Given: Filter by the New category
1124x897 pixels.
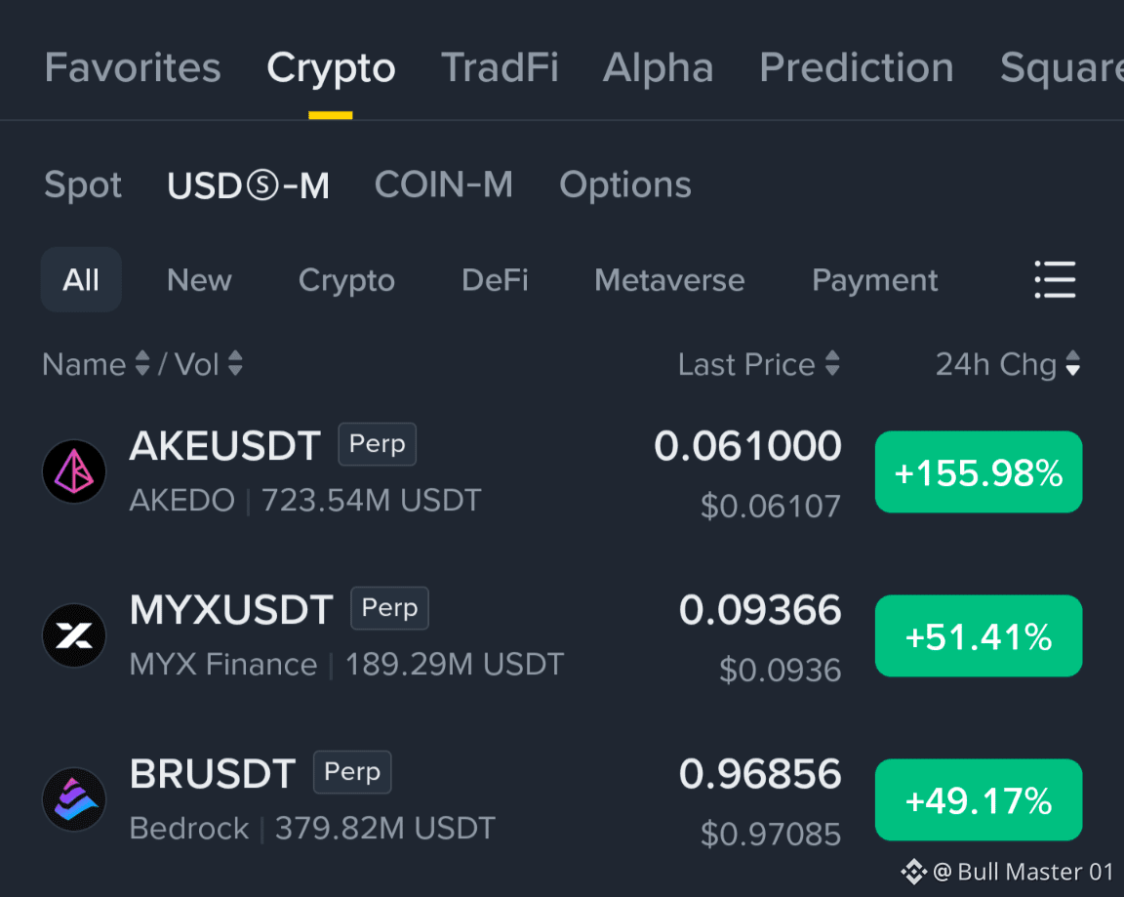Looking at the screenshot, I should (199, 280).
